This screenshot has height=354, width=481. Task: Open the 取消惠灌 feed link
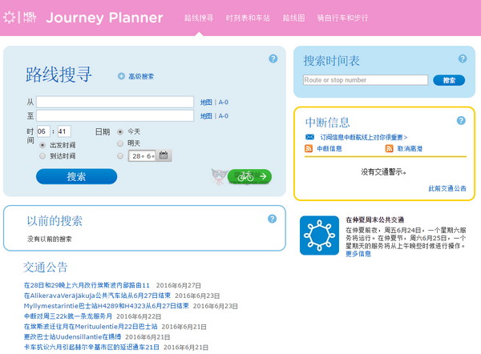[410, 149]
